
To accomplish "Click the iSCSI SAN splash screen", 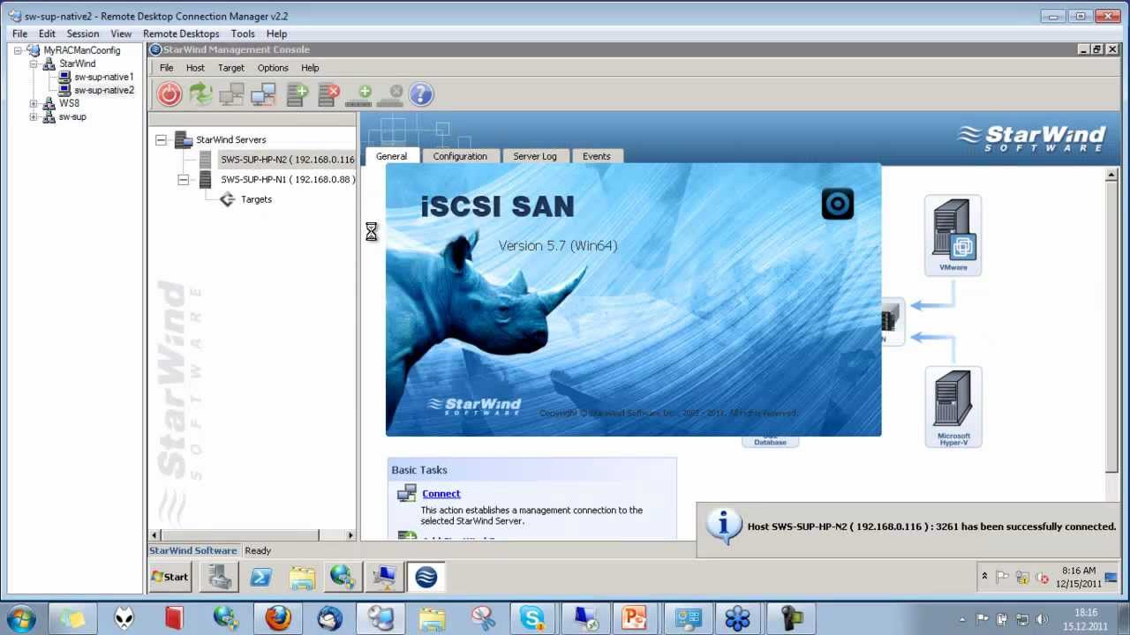I will click(x=634, y=300).
